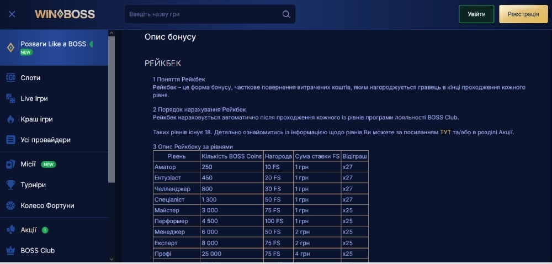Click the sidebar scroll down arrow
Image resolution: width=552 pixels, height=264 pixels.
[112, 258]
